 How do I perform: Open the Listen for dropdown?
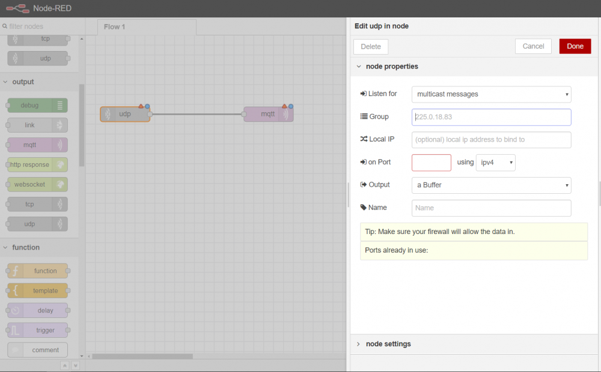pos(491,94)
